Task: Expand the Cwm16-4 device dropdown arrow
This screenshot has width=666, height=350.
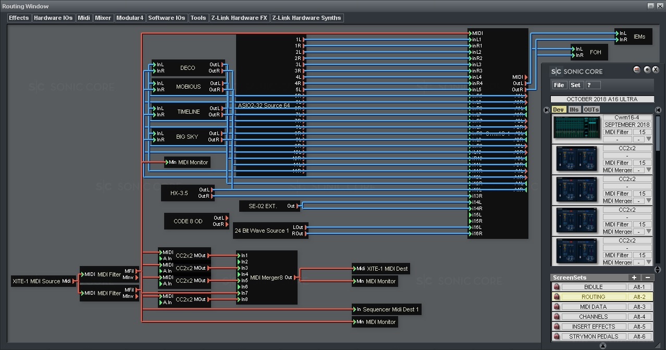Action: (649, 139)
